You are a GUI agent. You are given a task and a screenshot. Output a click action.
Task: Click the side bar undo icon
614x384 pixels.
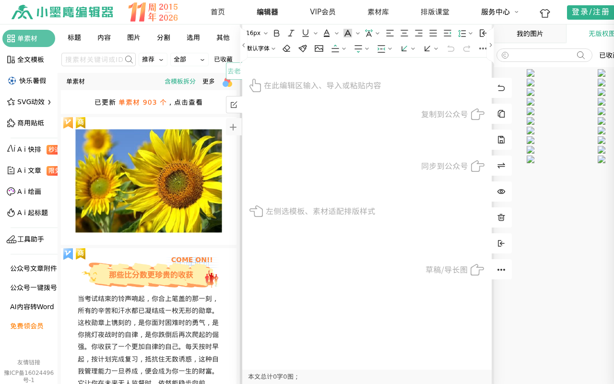501,88
